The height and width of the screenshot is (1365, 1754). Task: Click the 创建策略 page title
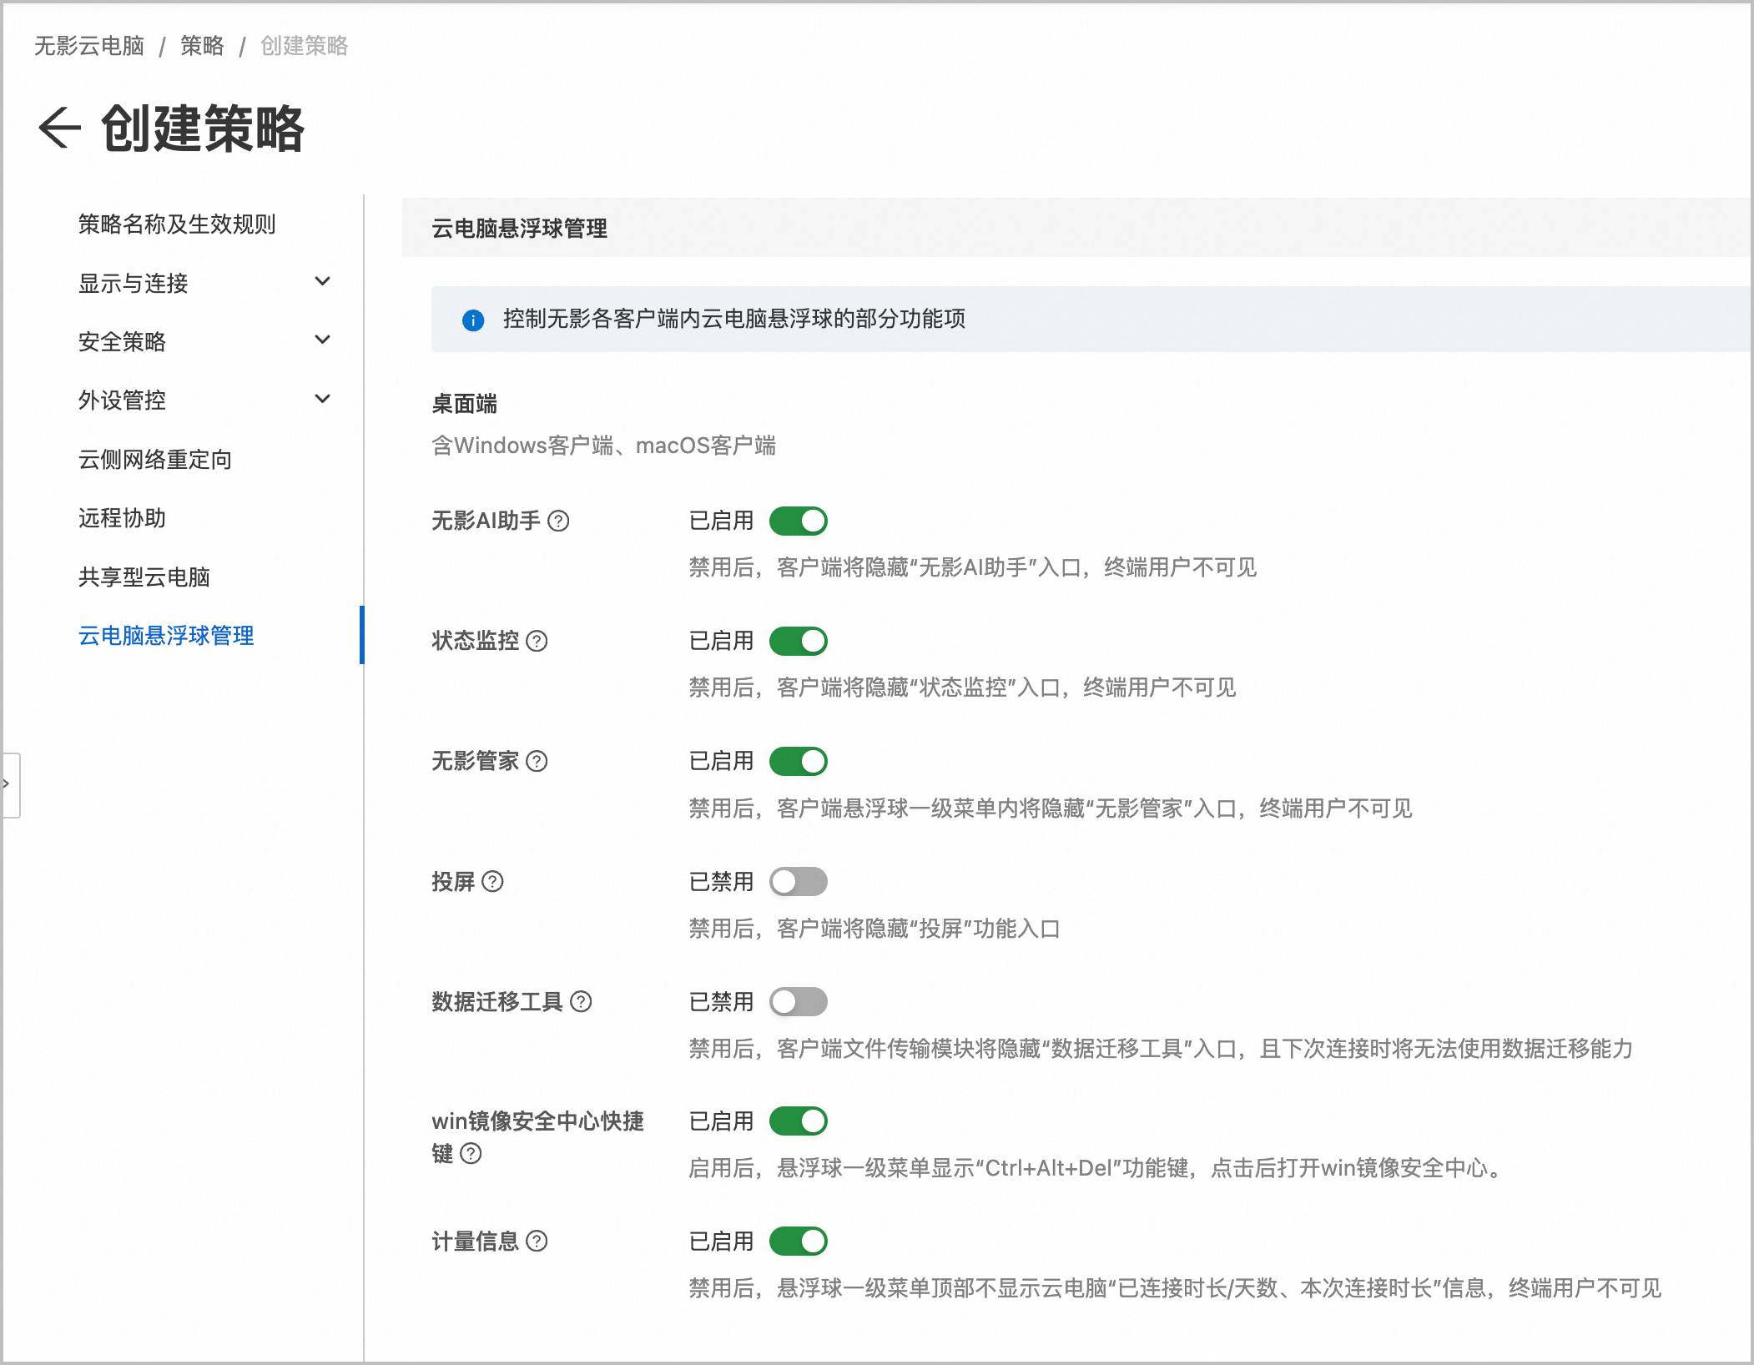(x=203, y=128)
